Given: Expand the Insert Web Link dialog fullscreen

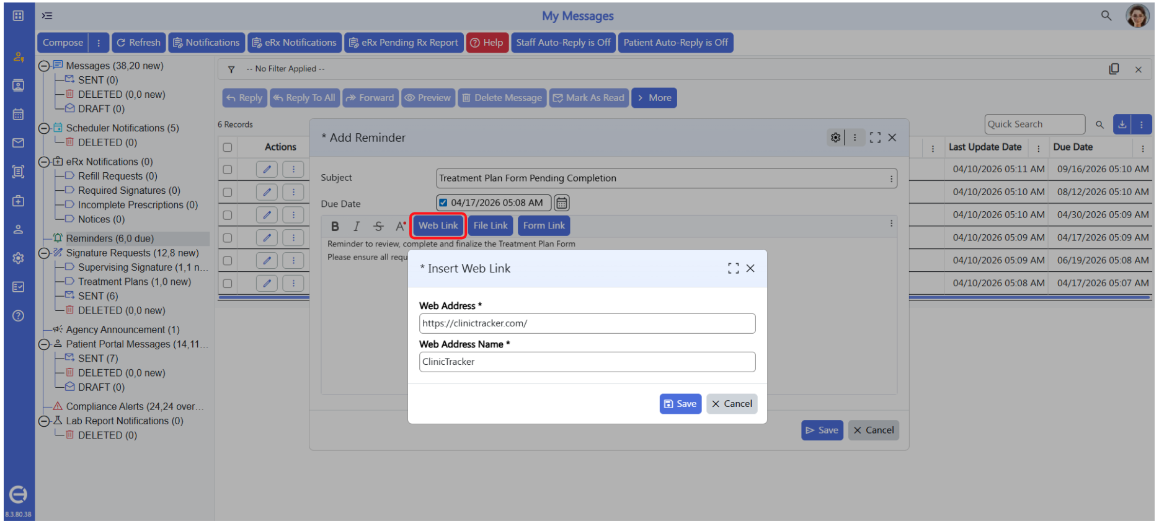Looking at the screenshot, I should click(734, 268).
